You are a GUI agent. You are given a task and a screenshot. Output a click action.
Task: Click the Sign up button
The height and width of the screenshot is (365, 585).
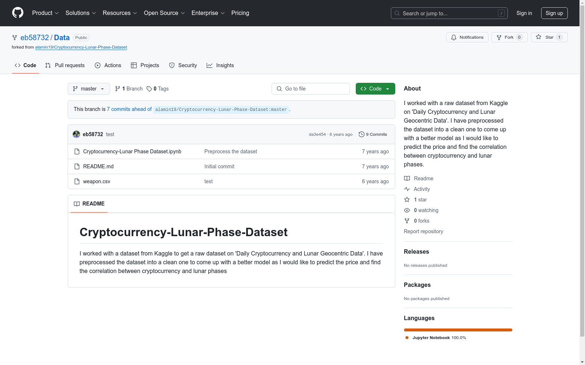tap(554, 13)
